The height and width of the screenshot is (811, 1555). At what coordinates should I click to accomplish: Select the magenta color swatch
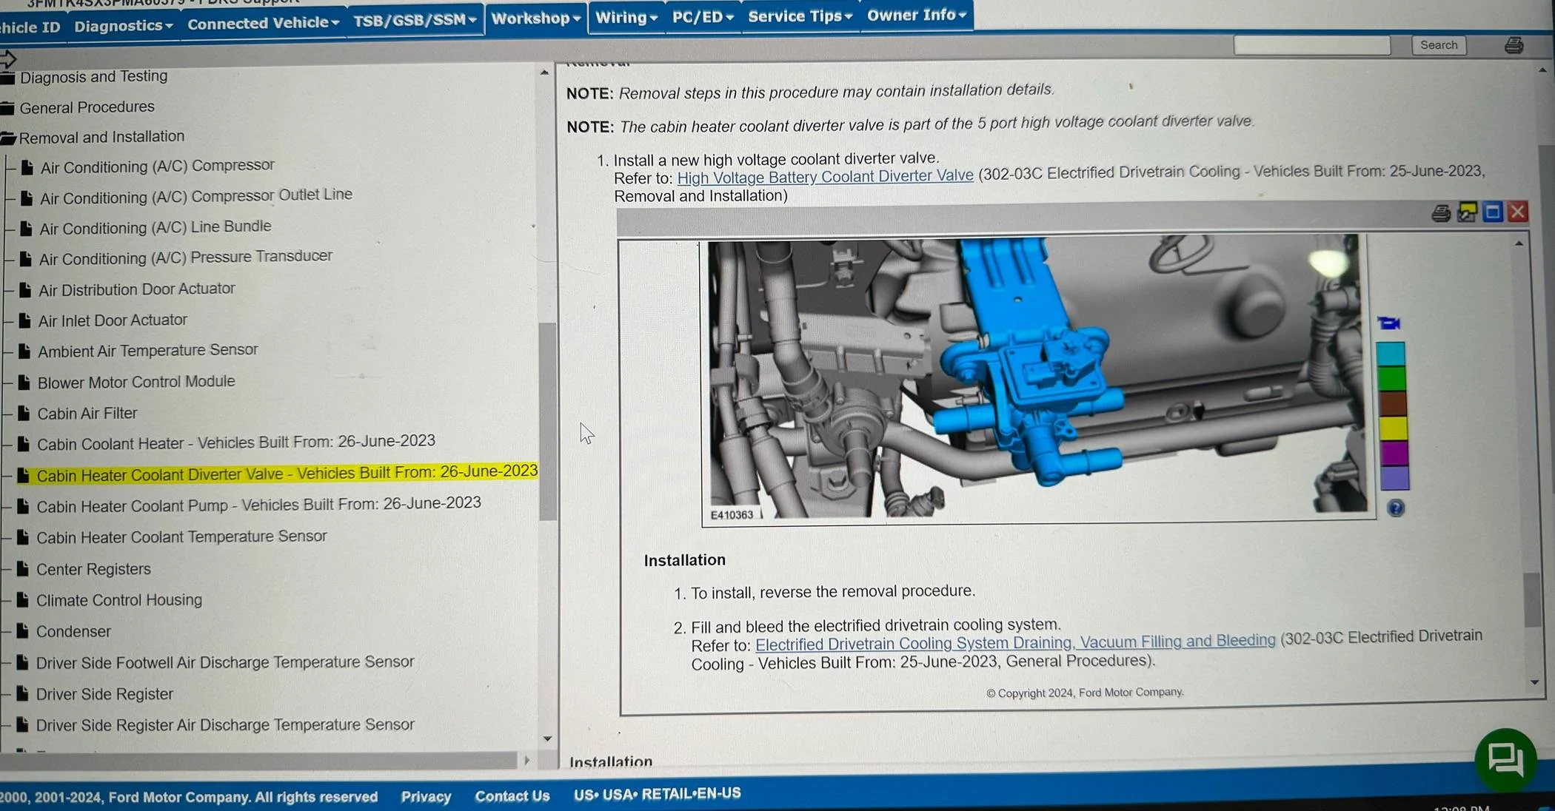pos(1394,453)
